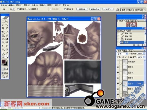Select the Magic Wand tool
This screenshot has width=147, height=110.
[7, 25]
